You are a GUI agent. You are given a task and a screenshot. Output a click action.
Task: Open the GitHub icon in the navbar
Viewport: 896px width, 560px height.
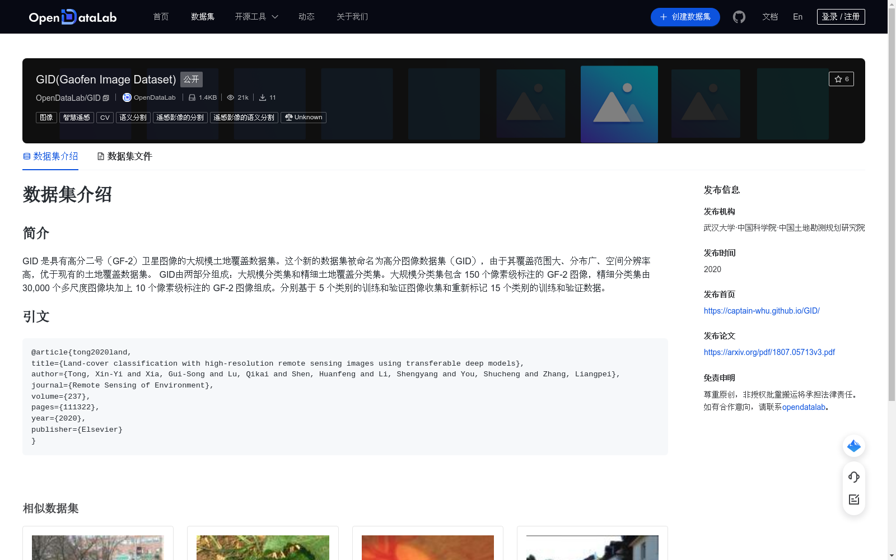(x=739, y=17)
